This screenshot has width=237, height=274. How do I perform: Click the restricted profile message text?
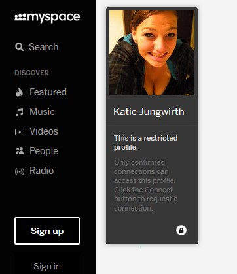(146, 143)
